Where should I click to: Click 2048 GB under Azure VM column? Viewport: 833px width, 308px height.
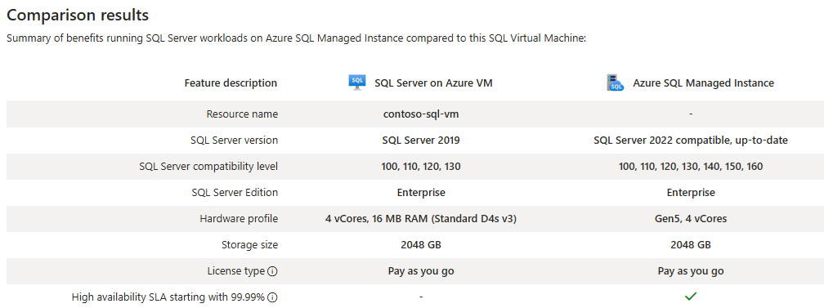[x=421, y=245]
